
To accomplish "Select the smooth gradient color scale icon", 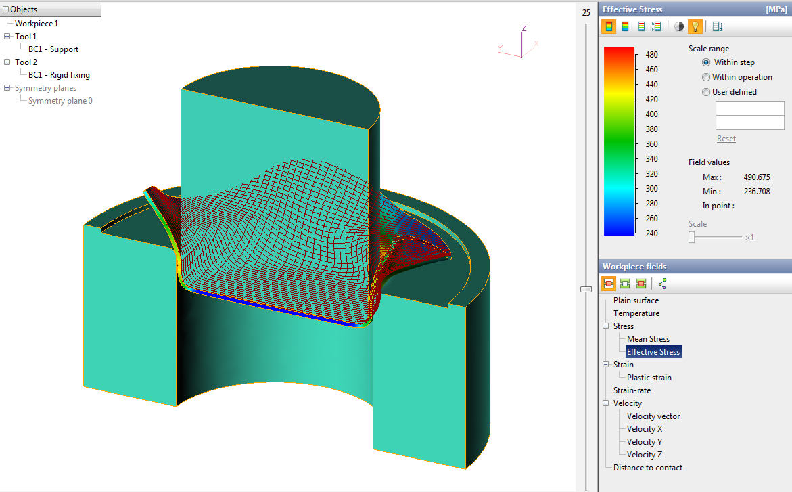I will tap(609, 26).
